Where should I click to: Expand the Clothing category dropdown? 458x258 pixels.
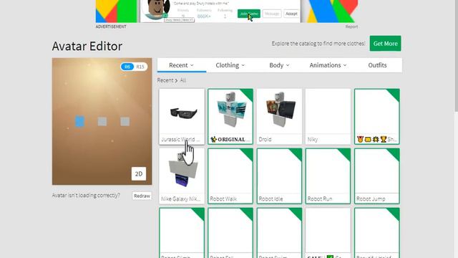click(230, 65)
